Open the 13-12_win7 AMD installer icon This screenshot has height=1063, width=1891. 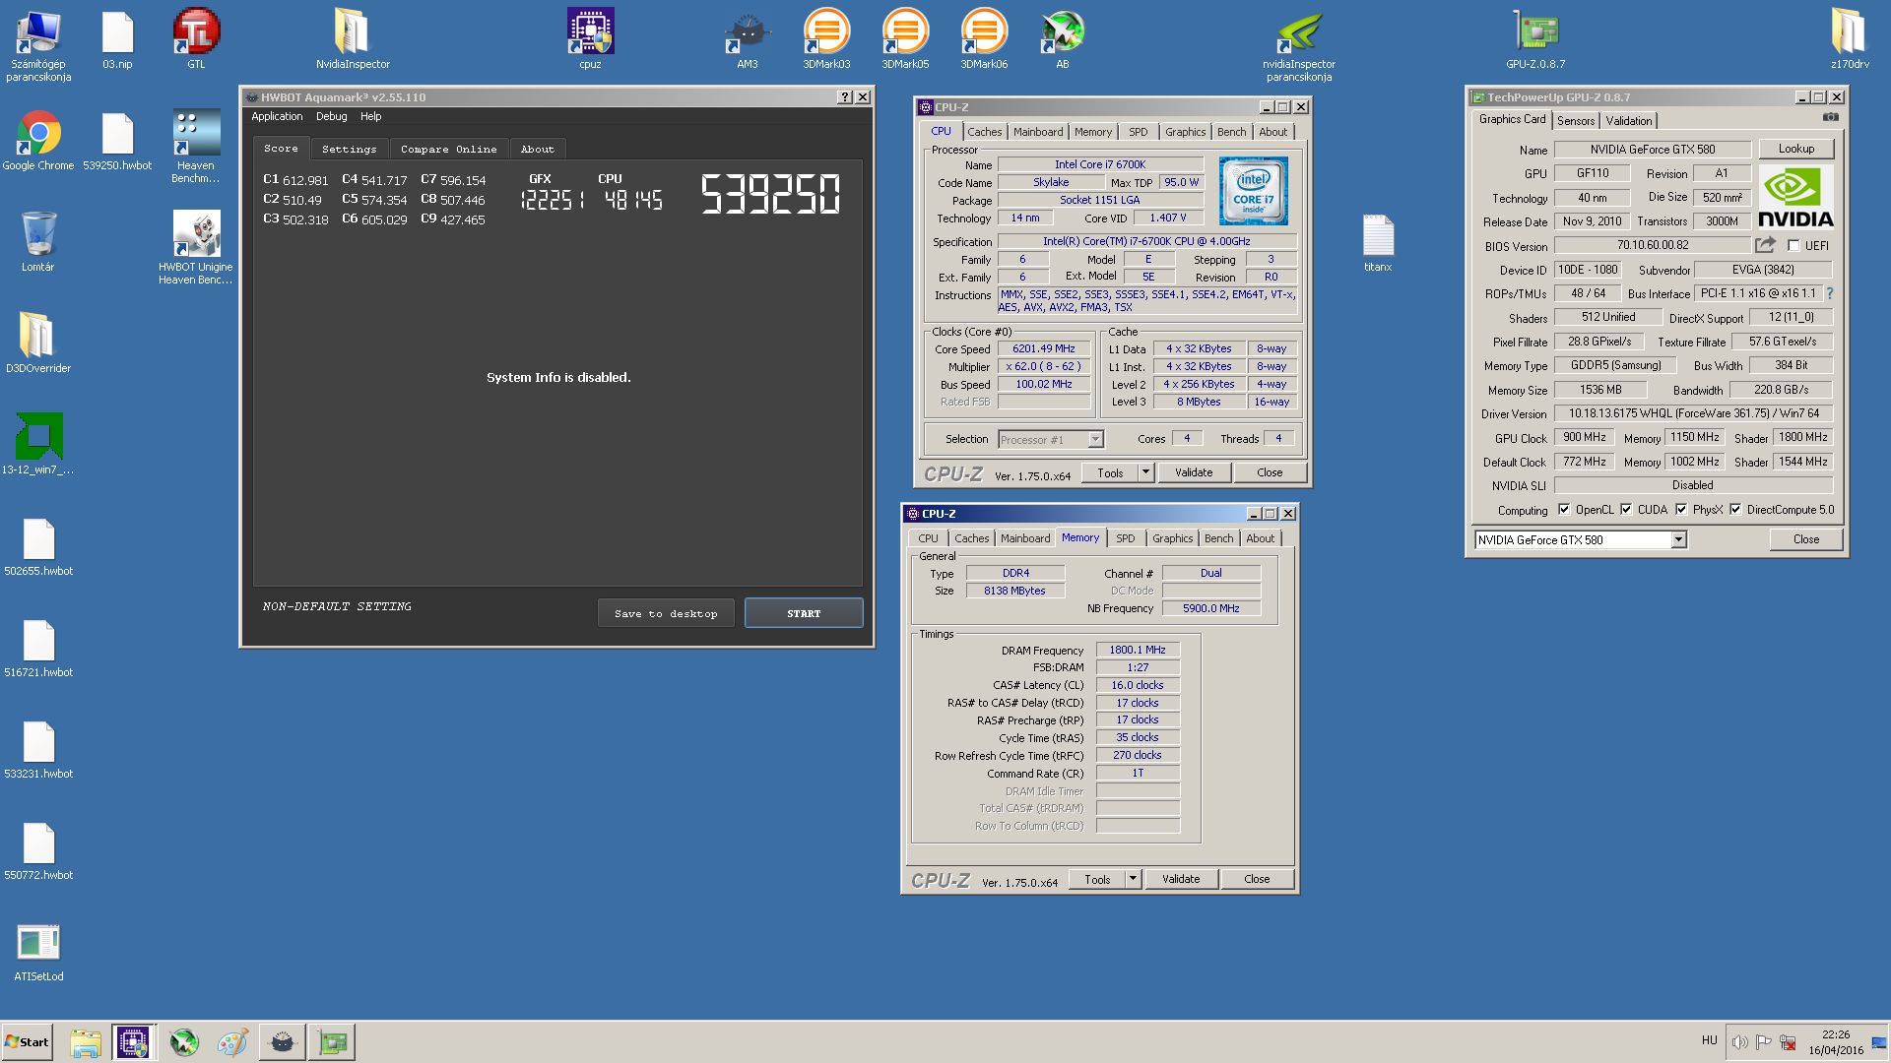pos(38,444)
